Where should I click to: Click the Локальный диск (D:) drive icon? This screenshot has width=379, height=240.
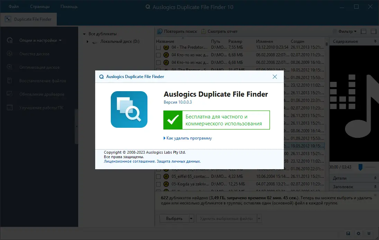(95, 42)
